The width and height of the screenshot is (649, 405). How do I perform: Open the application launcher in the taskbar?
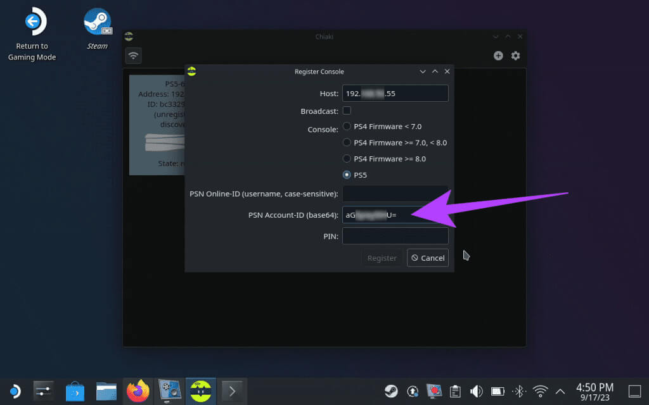tap(15, 391)
